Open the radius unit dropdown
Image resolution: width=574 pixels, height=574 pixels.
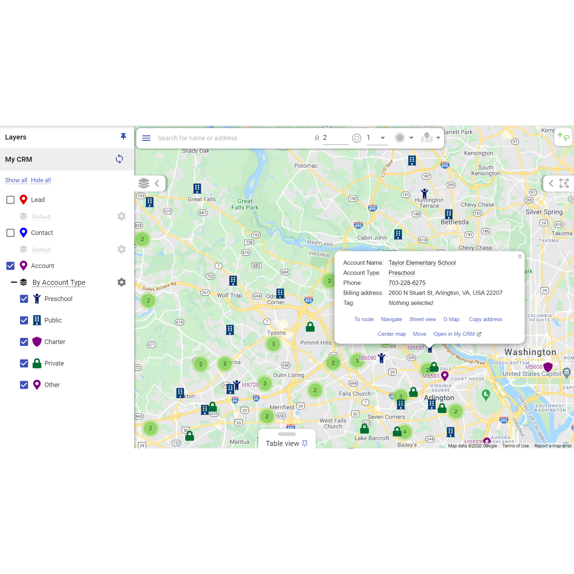(x=383, y=138)
